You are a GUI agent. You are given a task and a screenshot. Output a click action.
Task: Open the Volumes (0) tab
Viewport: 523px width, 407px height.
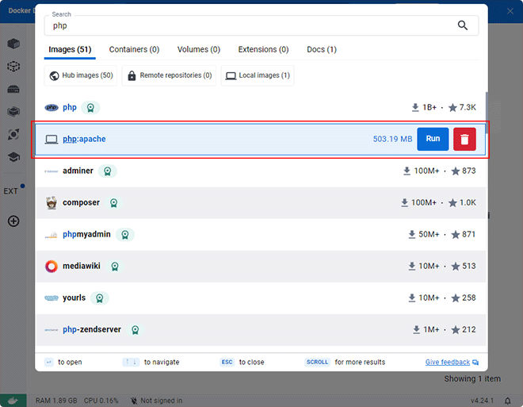[x=198, y=49]
